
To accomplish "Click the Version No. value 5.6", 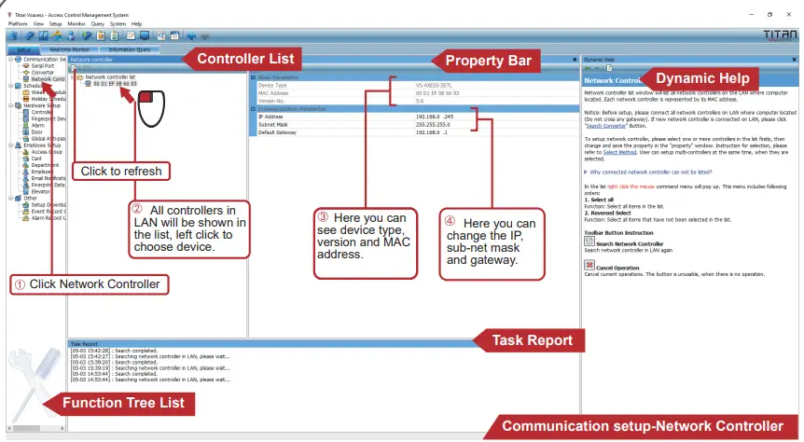I will (420, 101).
